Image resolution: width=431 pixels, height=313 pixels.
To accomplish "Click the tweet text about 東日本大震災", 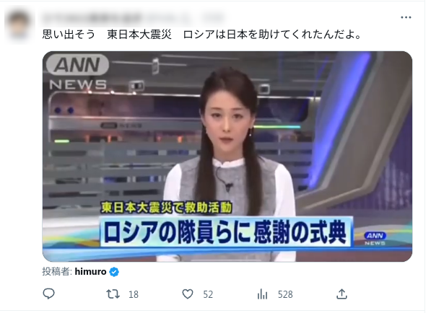I will pos(201,35).
